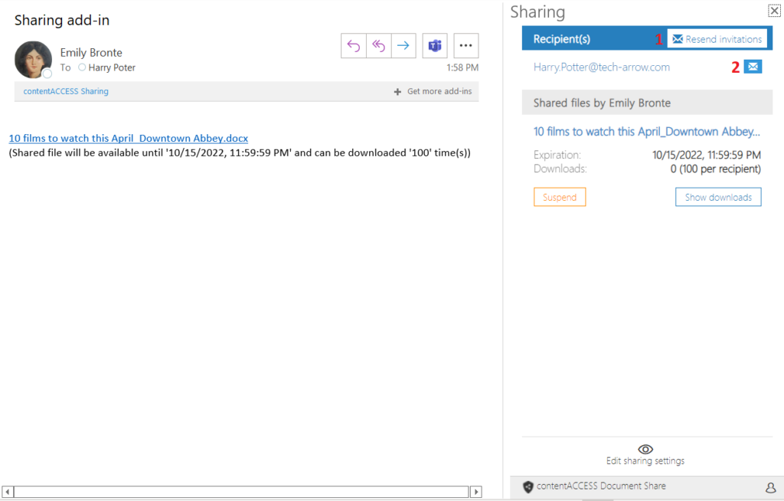Select the Forward arrow icon
The width and height of the screenshot is (784, 501).
tap(403, 46)
